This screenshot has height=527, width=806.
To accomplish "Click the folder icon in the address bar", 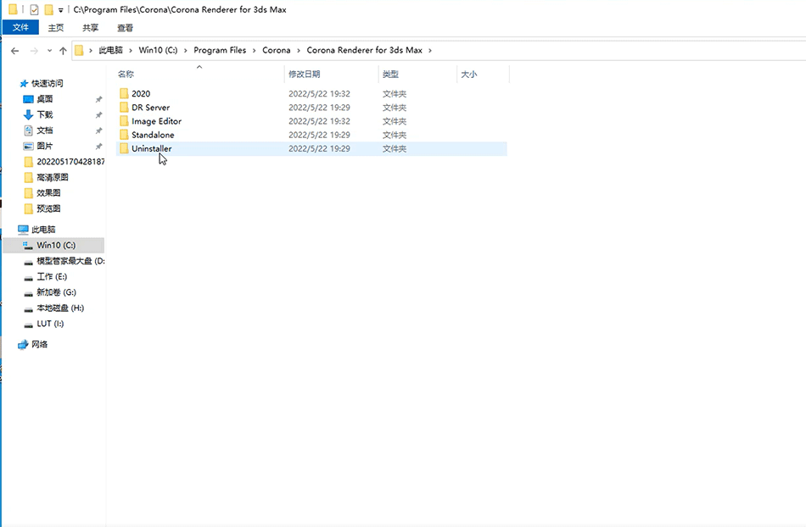I will click(x=79, y=50).
